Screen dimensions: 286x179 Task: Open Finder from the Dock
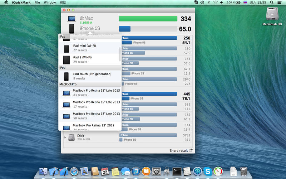(43, 171)
